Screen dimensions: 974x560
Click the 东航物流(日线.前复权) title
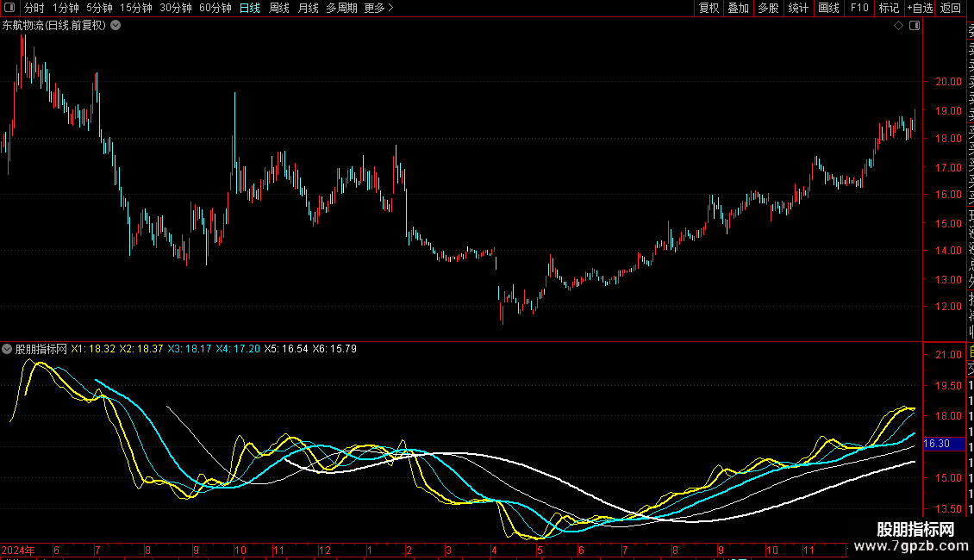(54, 26)
